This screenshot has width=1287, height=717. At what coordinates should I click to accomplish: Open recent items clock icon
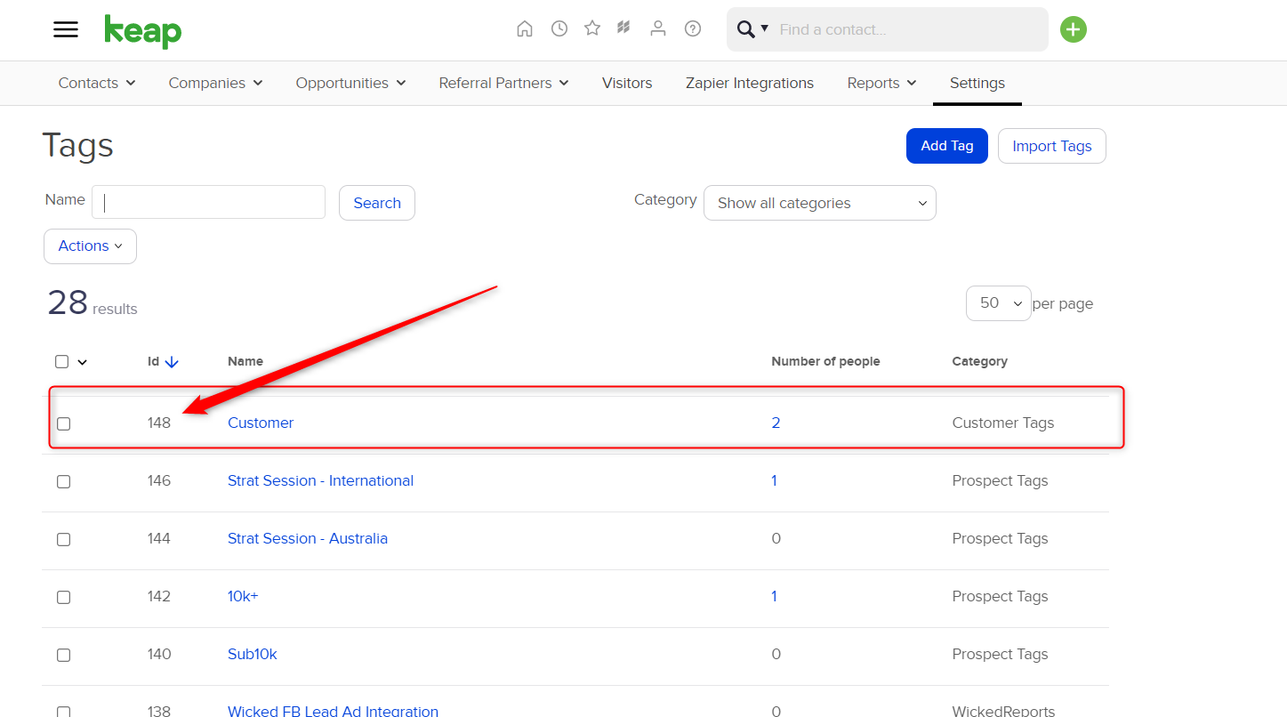(x=559, y=28)
